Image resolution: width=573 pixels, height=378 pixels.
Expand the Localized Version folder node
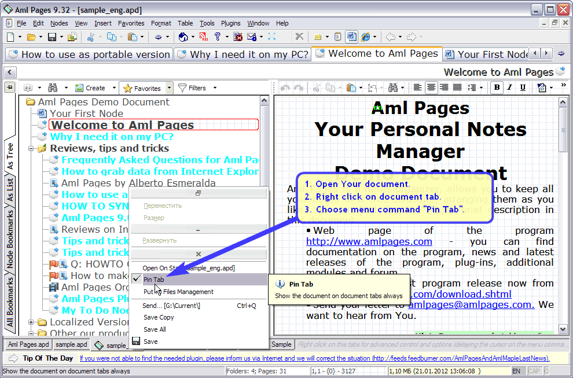coord(31,322)
